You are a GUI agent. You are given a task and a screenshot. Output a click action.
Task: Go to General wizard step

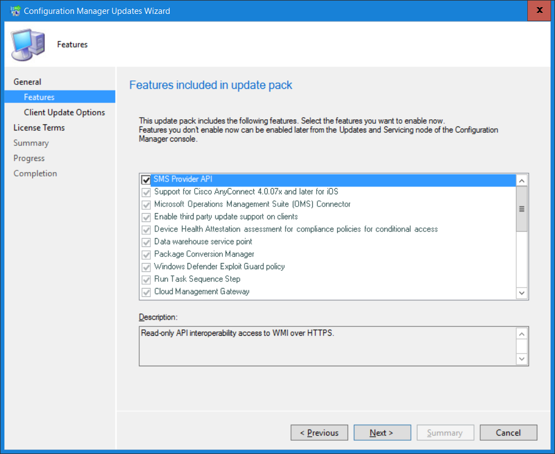click(x=27, y=82)
